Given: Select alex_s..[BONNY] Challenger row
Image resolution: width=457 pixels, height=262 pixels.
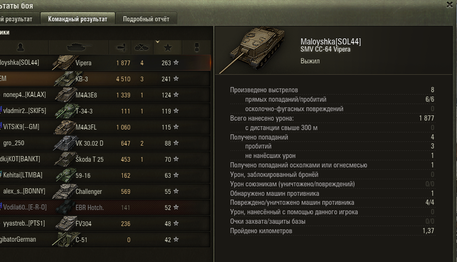Looking at the screenshot, I should click(105, 192).
